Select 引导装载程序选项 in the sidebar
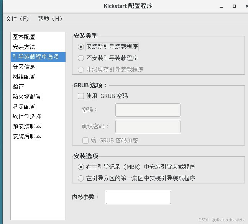Image resolution: width=248 pixels, height=224 pixels. (38, 57)
